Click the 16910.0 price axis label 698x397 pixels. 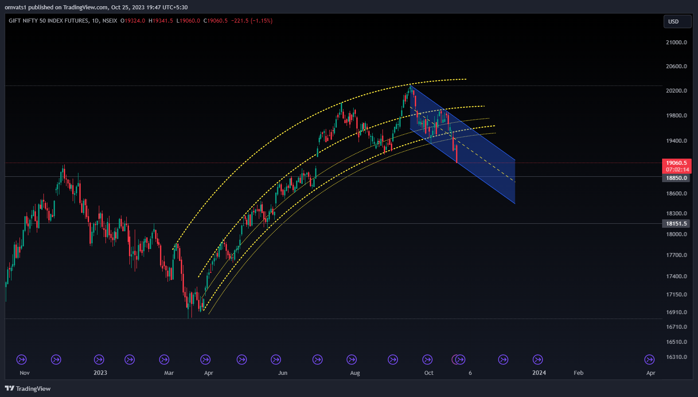(x=676, y=312)
